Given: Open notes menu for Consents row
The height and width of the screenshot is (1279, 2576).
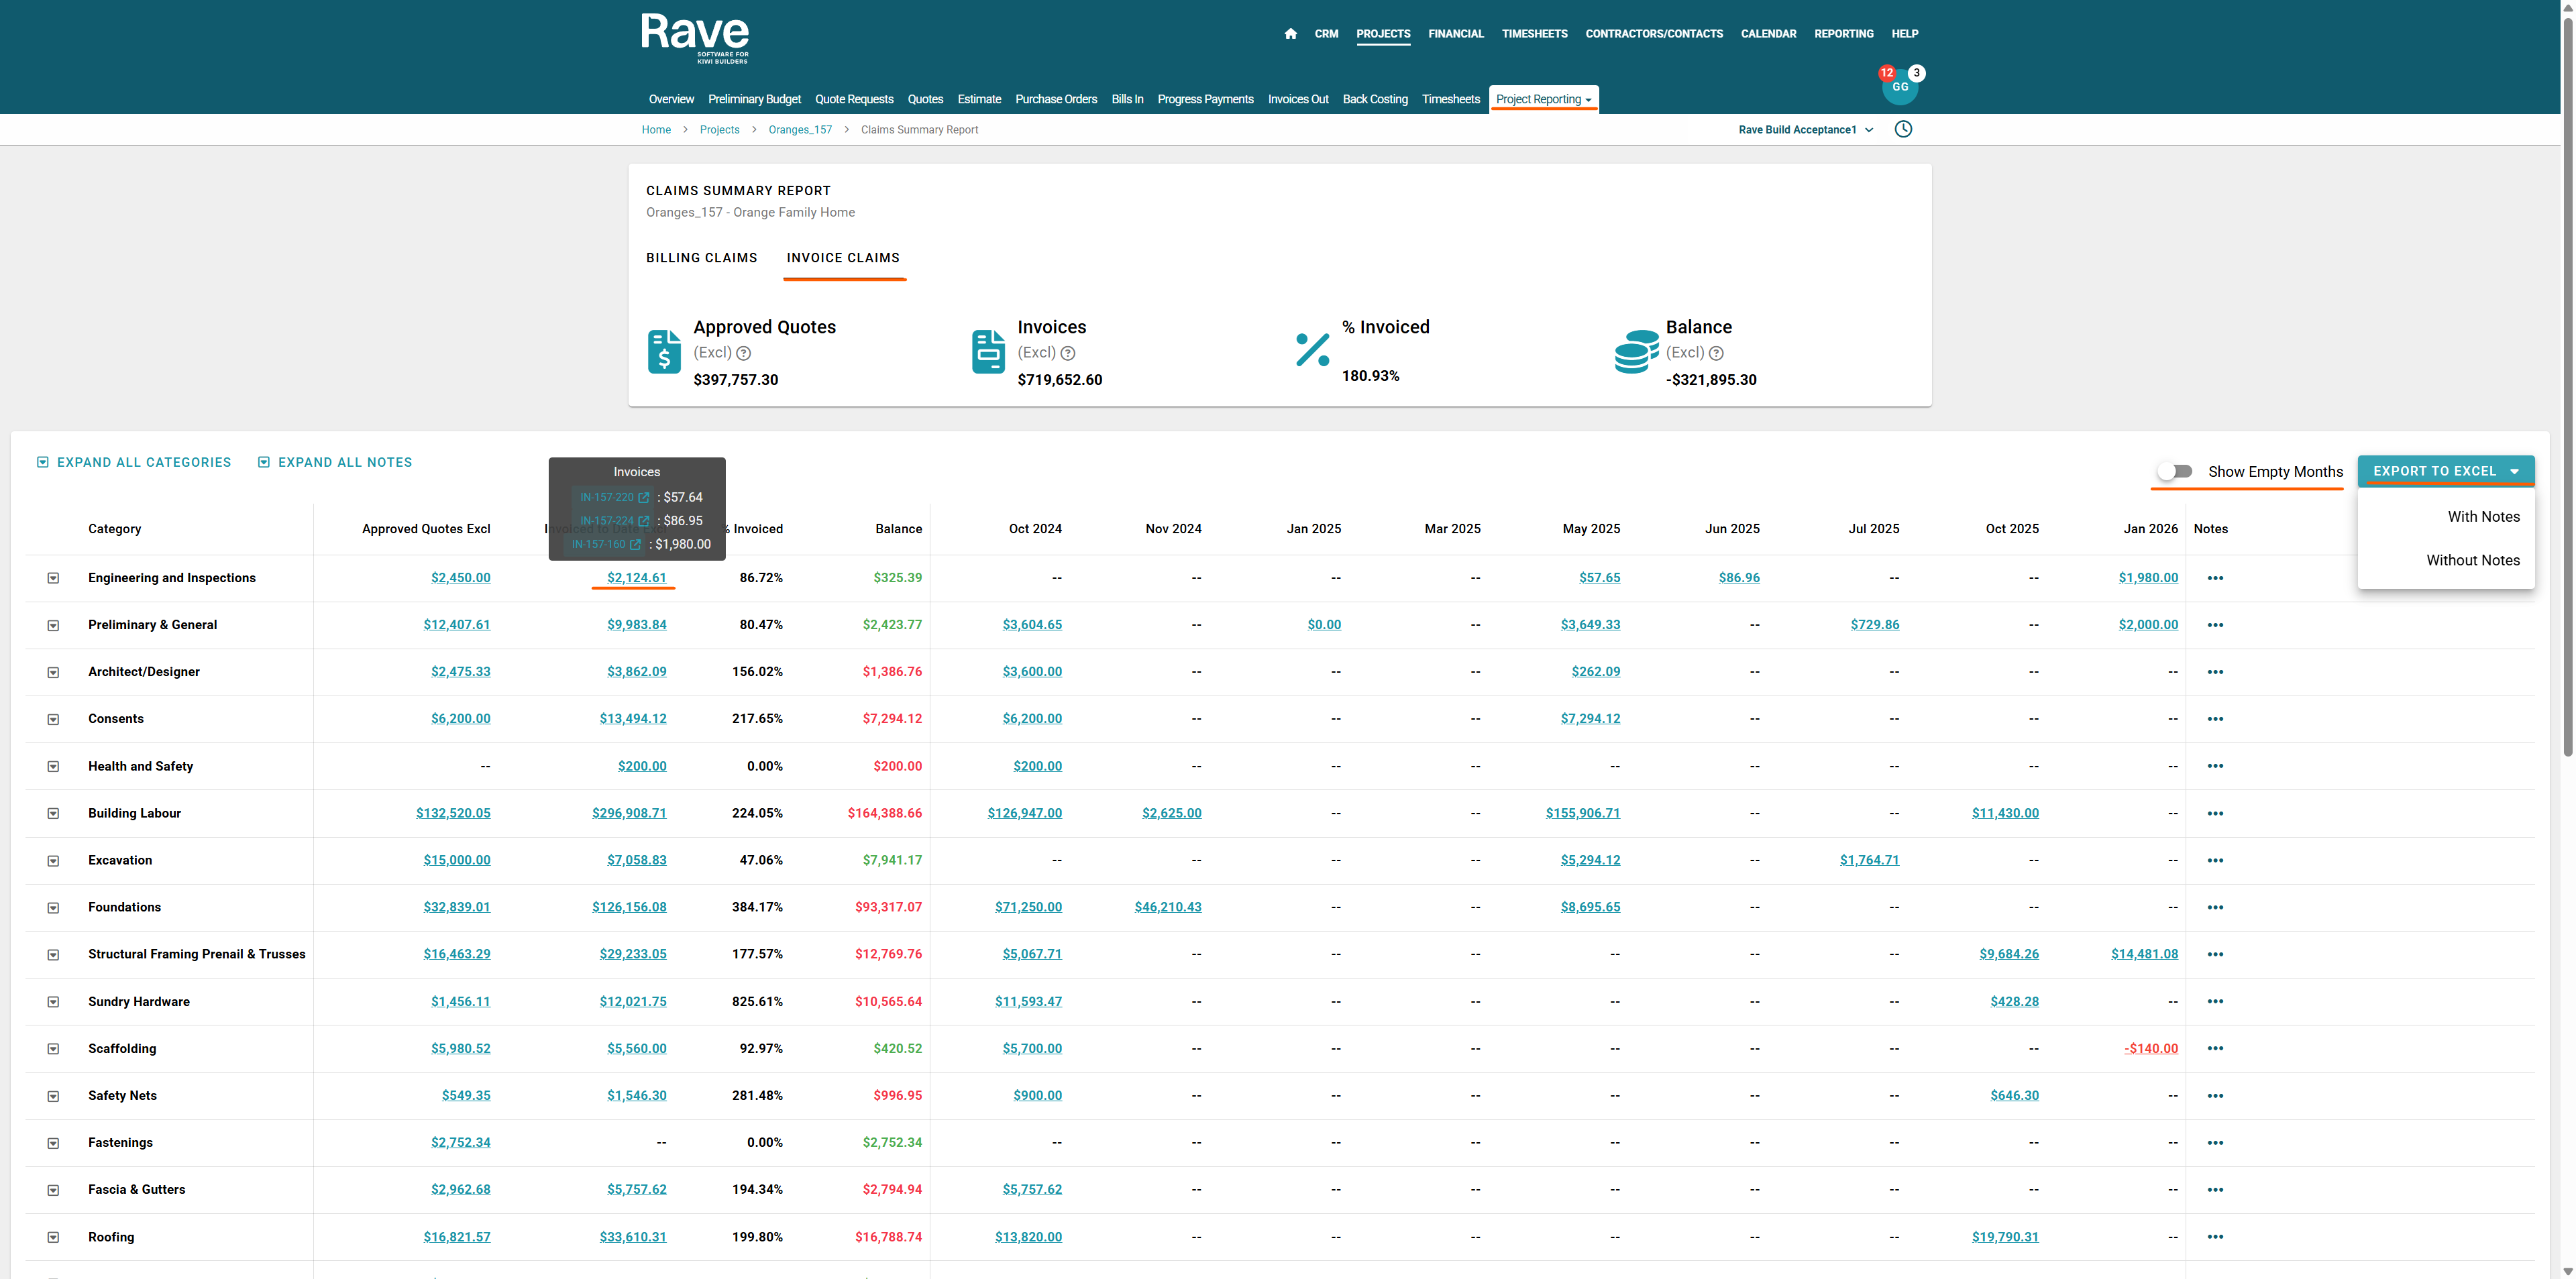Looking at the screenshot, I should coord(2215,719).
